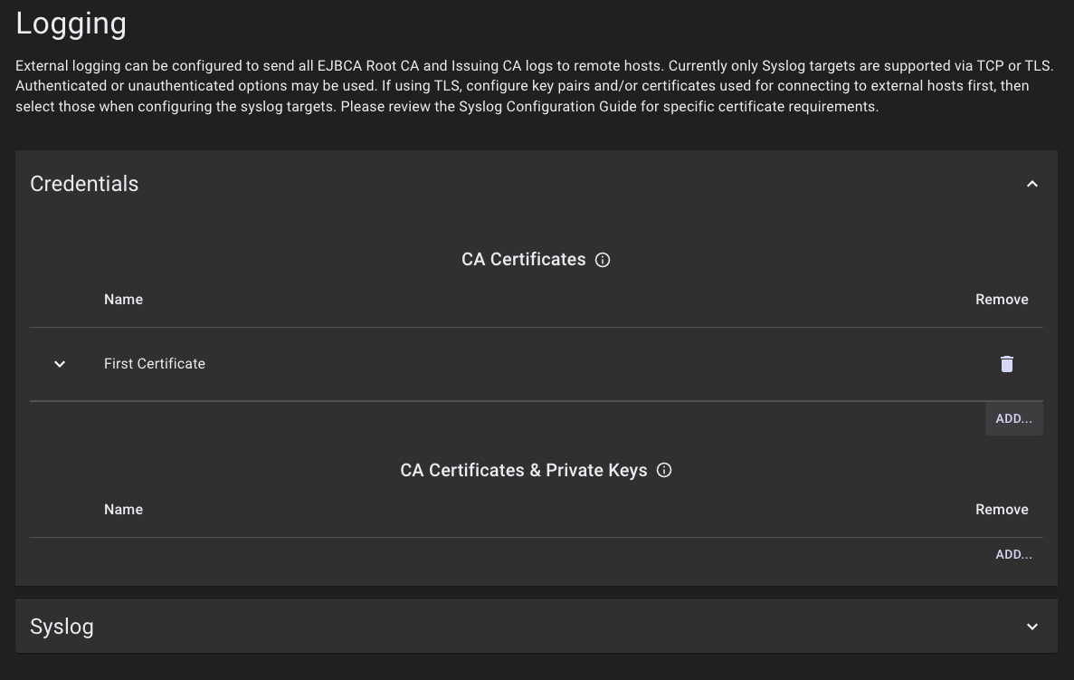Image resolution: width=1074 pixels, height=680 pixels.
Task: Click Name column header in CA Certificates table
Action: 123,300
